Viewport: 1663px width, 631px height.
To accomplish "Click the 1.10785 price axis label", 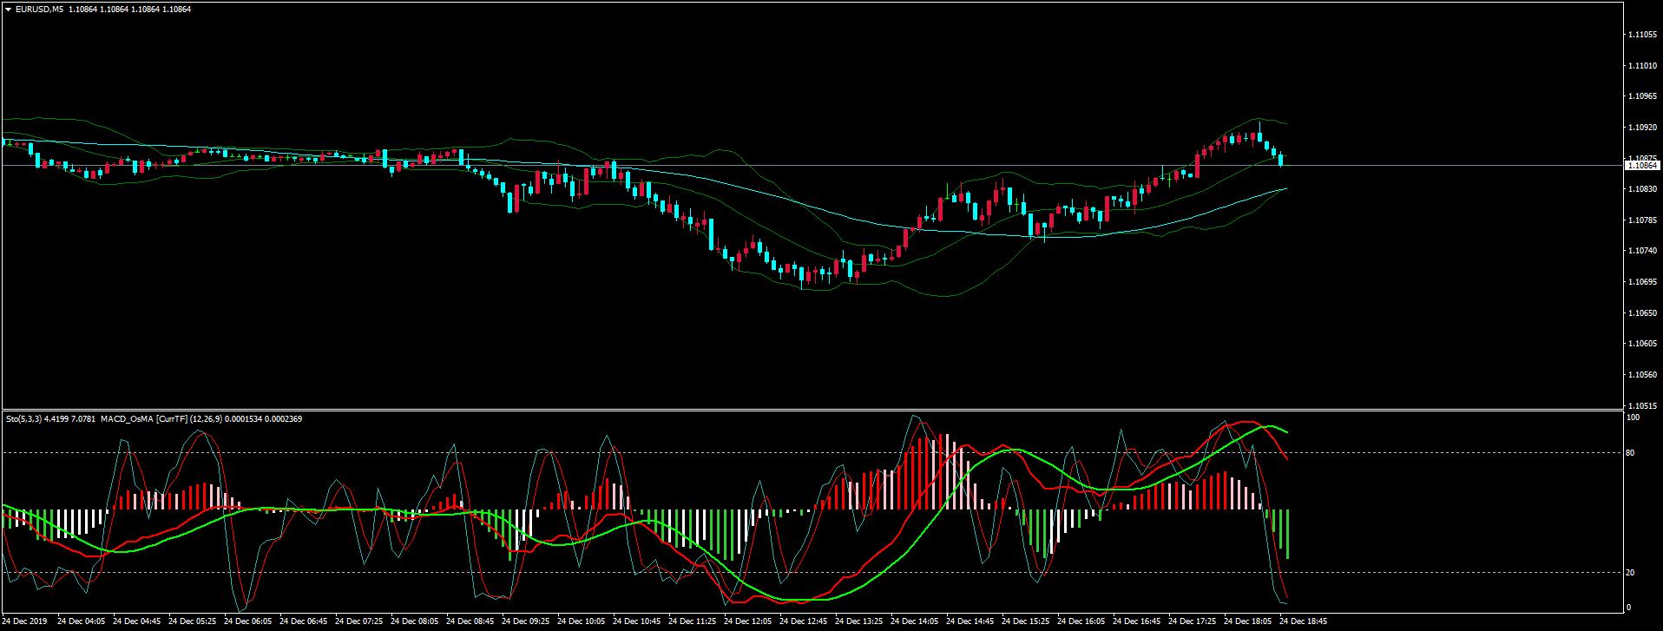I will [1643, 220].
